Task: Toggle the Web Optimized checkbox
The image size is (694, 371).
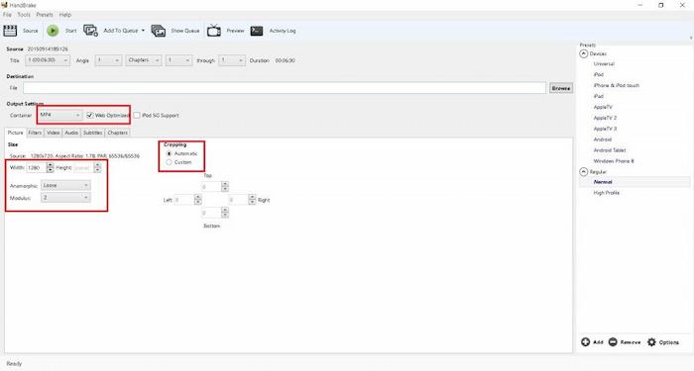Action: (x=90, y=116)
